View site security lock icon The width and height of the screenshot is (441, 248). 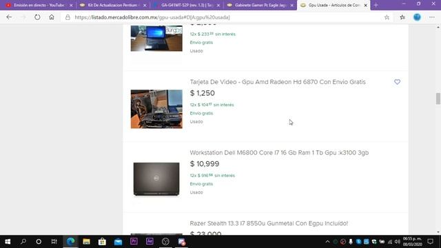click(68, 17)
